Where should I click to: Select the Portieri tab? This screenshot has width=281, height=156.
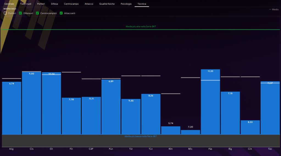tap(41, 4)
